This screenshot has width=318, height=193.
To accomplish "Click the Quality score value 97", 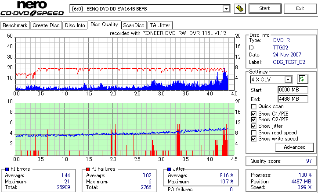I will click(x=309, y=161).
